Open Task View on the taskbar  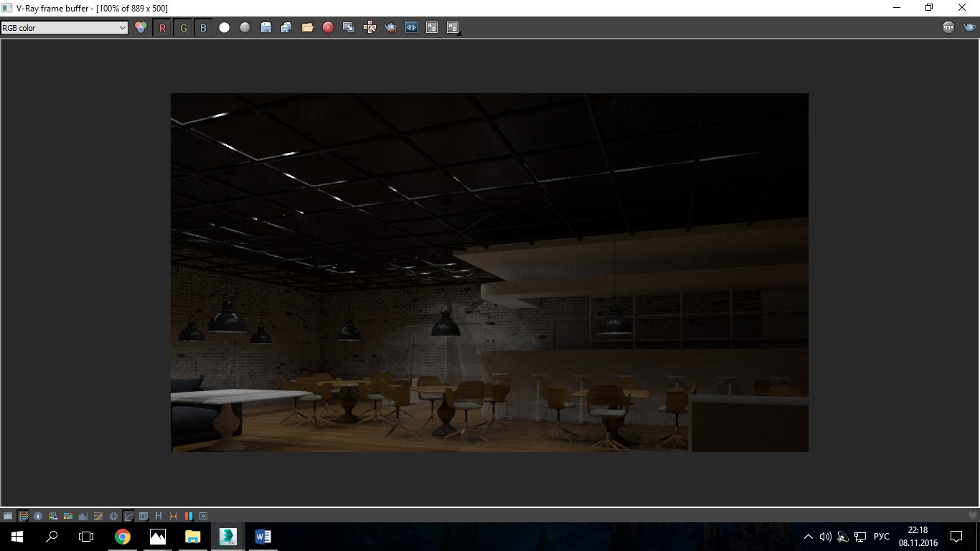click(86, 537)
